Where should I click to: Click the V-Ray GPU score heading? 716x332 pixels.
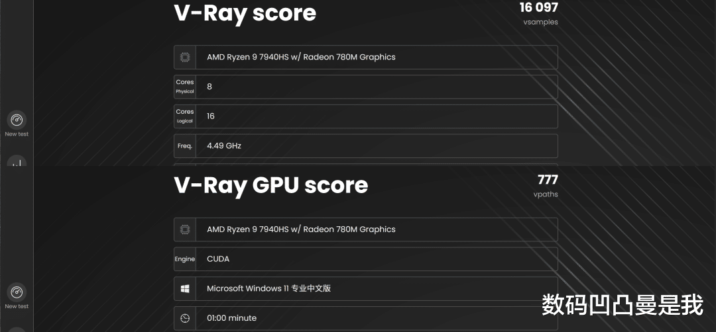[x=270, y=185]
